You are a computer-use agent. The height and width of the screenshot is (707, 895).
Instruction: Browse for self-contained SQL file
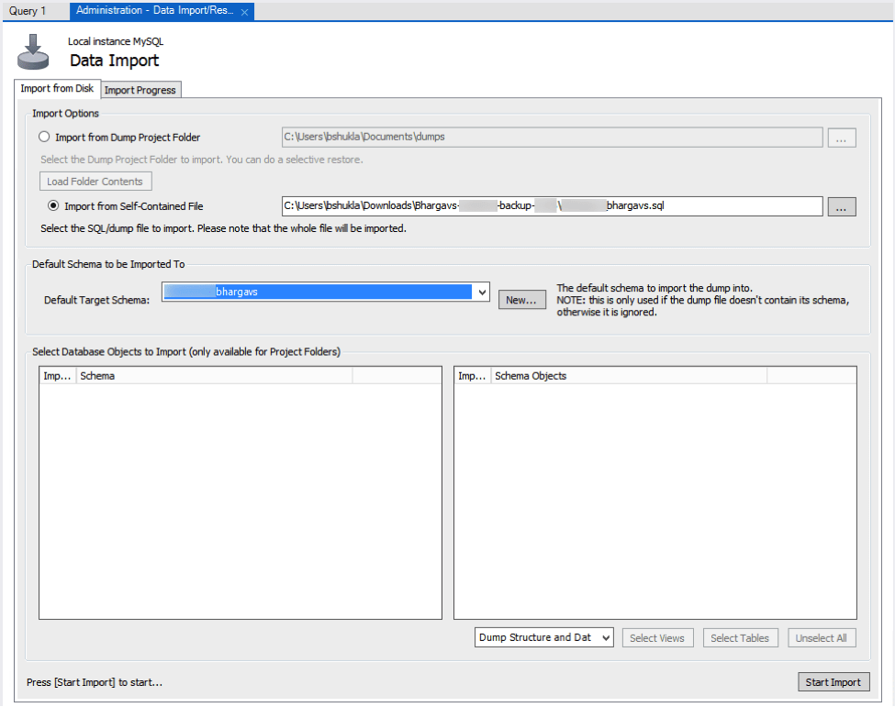(x=842, y=206)
